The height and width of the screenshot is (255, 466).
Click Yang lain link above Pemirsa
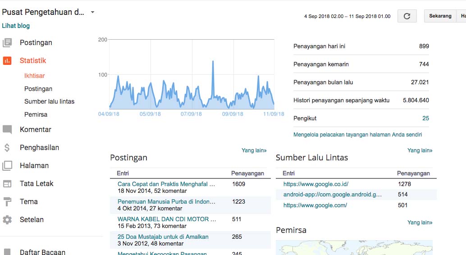420,222
